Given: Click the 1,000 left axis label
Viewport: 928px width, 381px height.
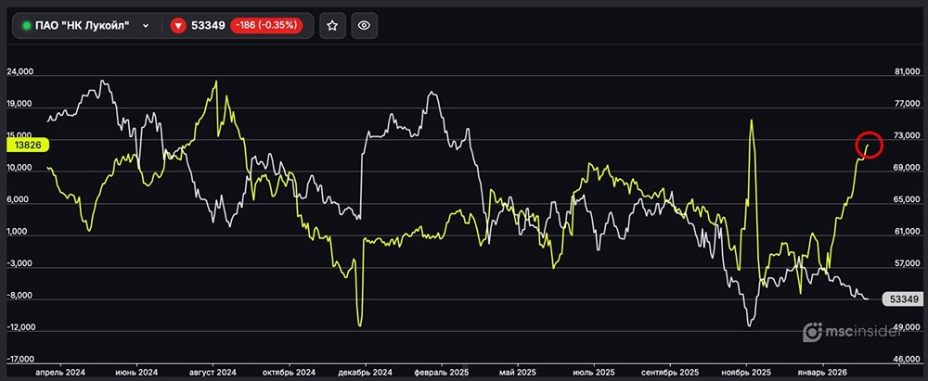Looking at the screenshot, I should click(19, 232).
